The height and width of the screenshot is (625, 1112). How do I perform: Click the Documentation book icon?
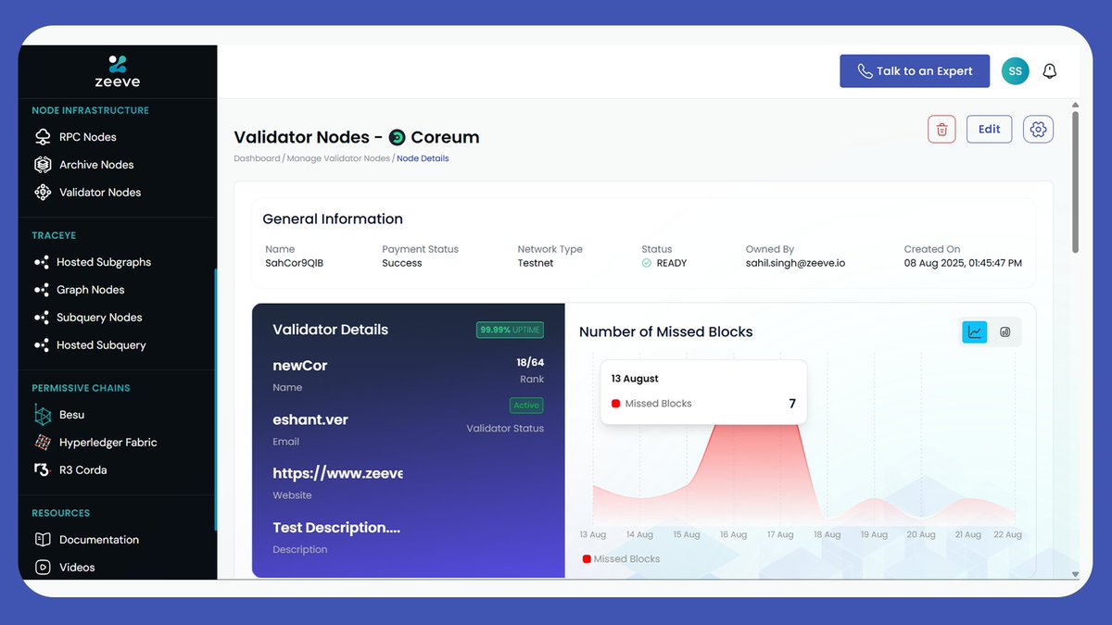coord(43,540)
